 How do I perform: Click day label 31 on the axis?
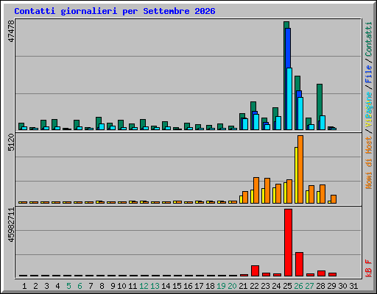[x=353, y=286]
